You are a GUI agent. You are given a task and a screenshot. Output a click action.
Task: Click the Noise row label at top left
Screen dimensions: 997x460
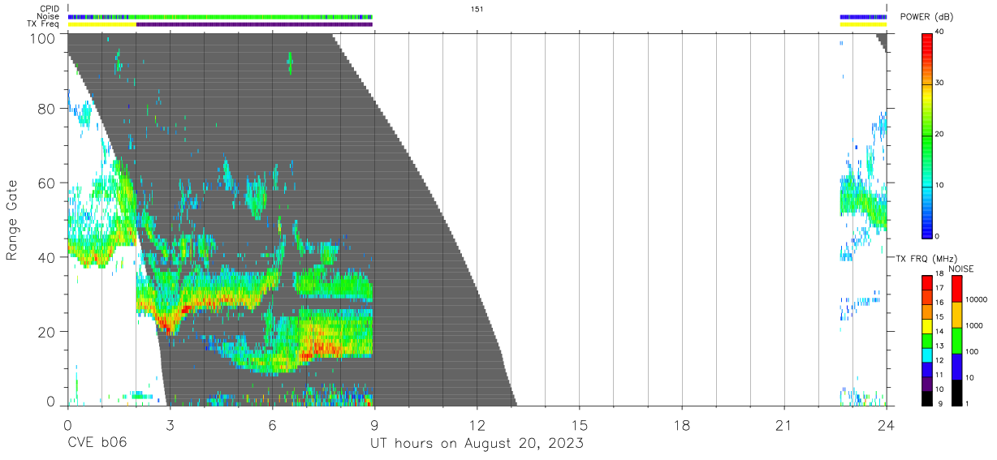[x=50, y=16]
